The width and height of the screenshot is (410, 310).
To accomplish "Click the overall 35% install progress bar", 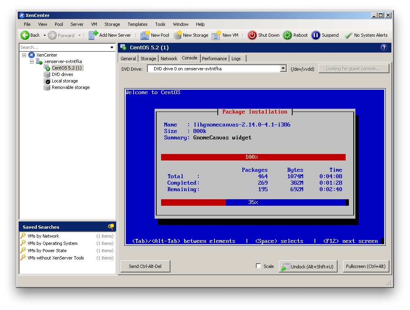I will 253,202.
